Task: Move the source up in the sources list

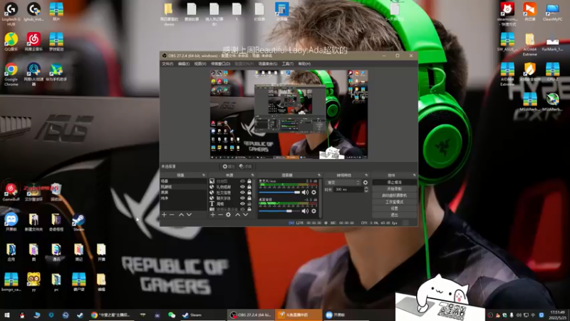Action: click(238, 215)
